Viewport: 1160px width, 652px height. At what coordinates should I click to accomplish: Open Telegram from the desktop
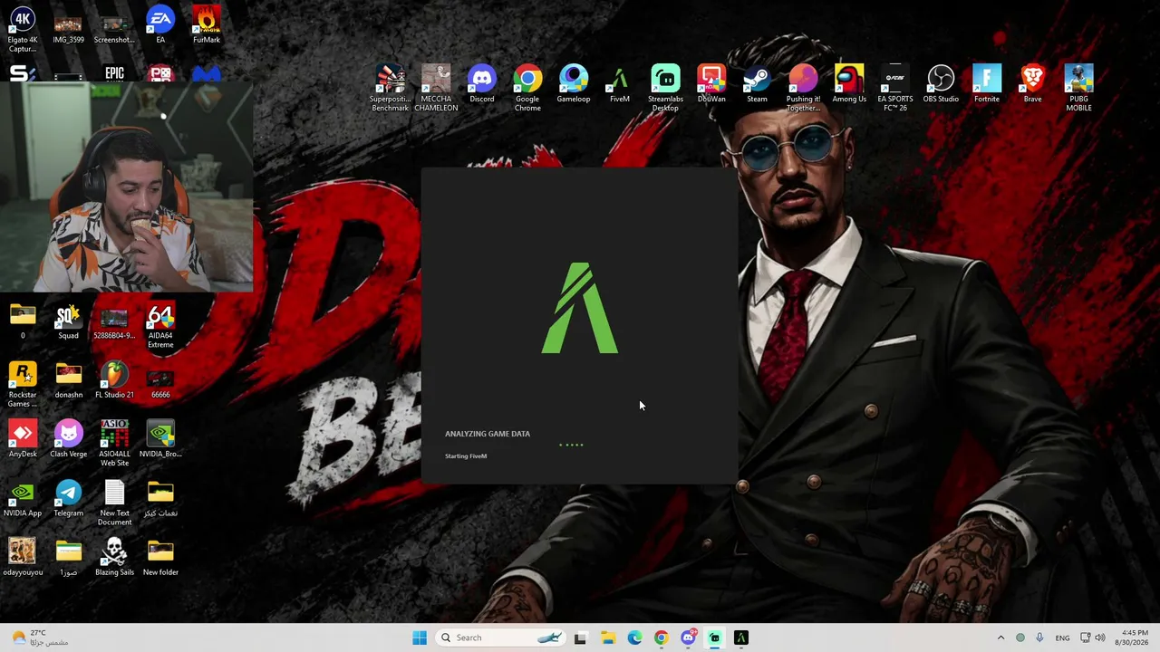(68, 498)
